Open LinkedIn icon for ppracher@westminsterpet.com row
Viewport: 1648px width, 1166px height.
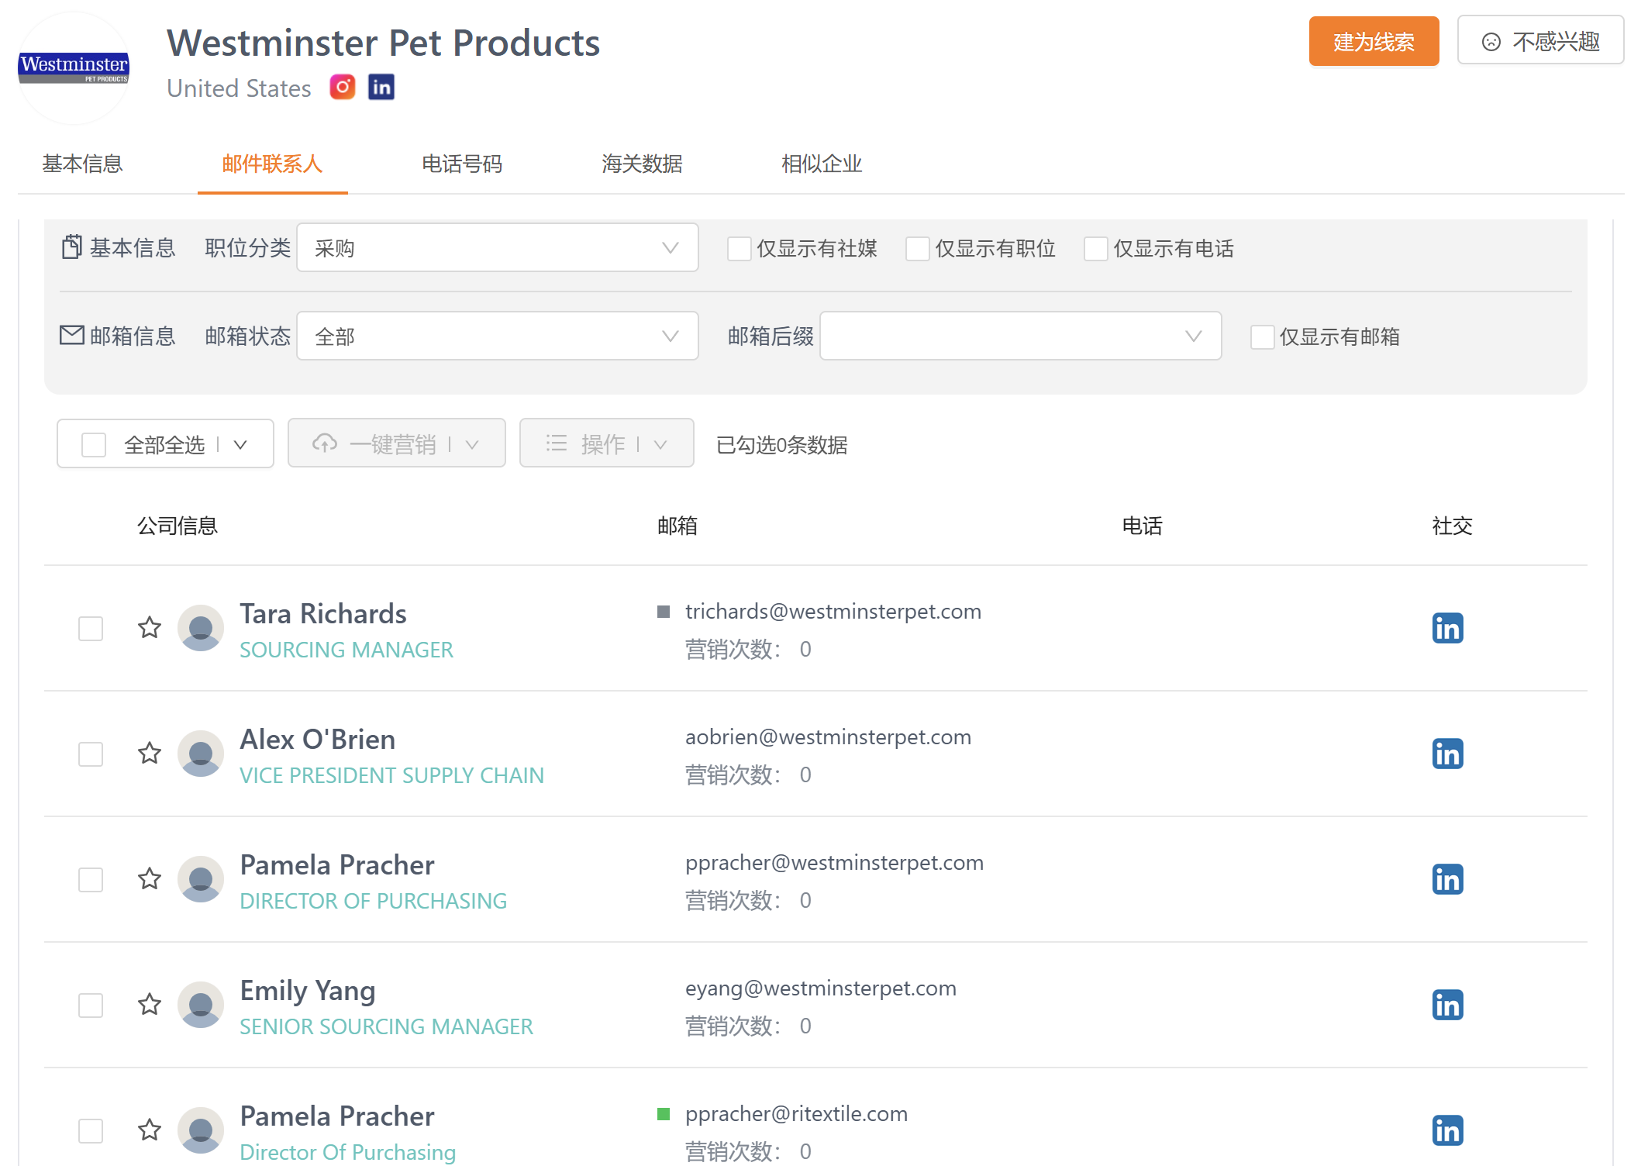[1447, 879]
